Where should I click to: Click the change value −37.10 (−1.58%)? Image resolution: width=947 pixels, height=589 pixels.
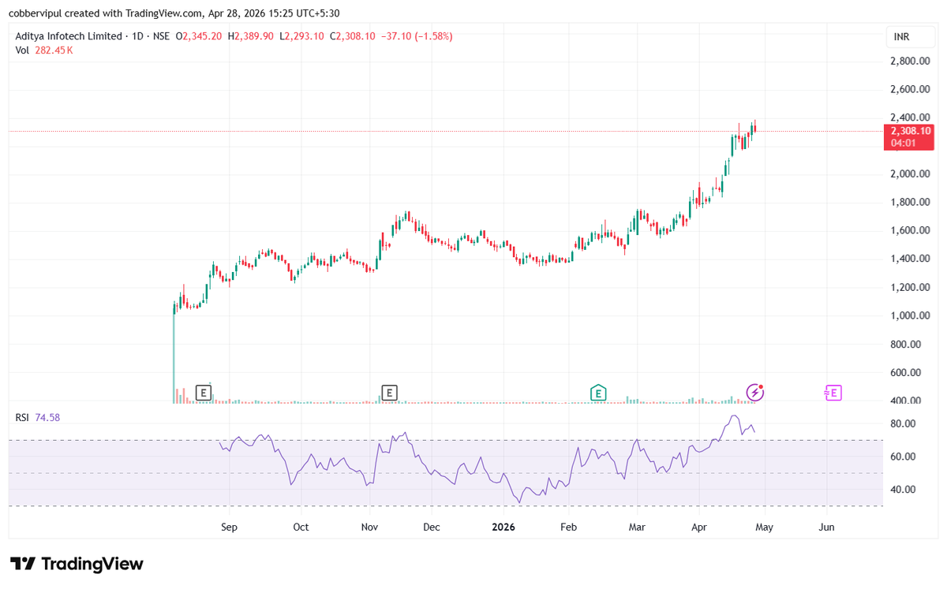pyautogui.click(x=417, y=36)
